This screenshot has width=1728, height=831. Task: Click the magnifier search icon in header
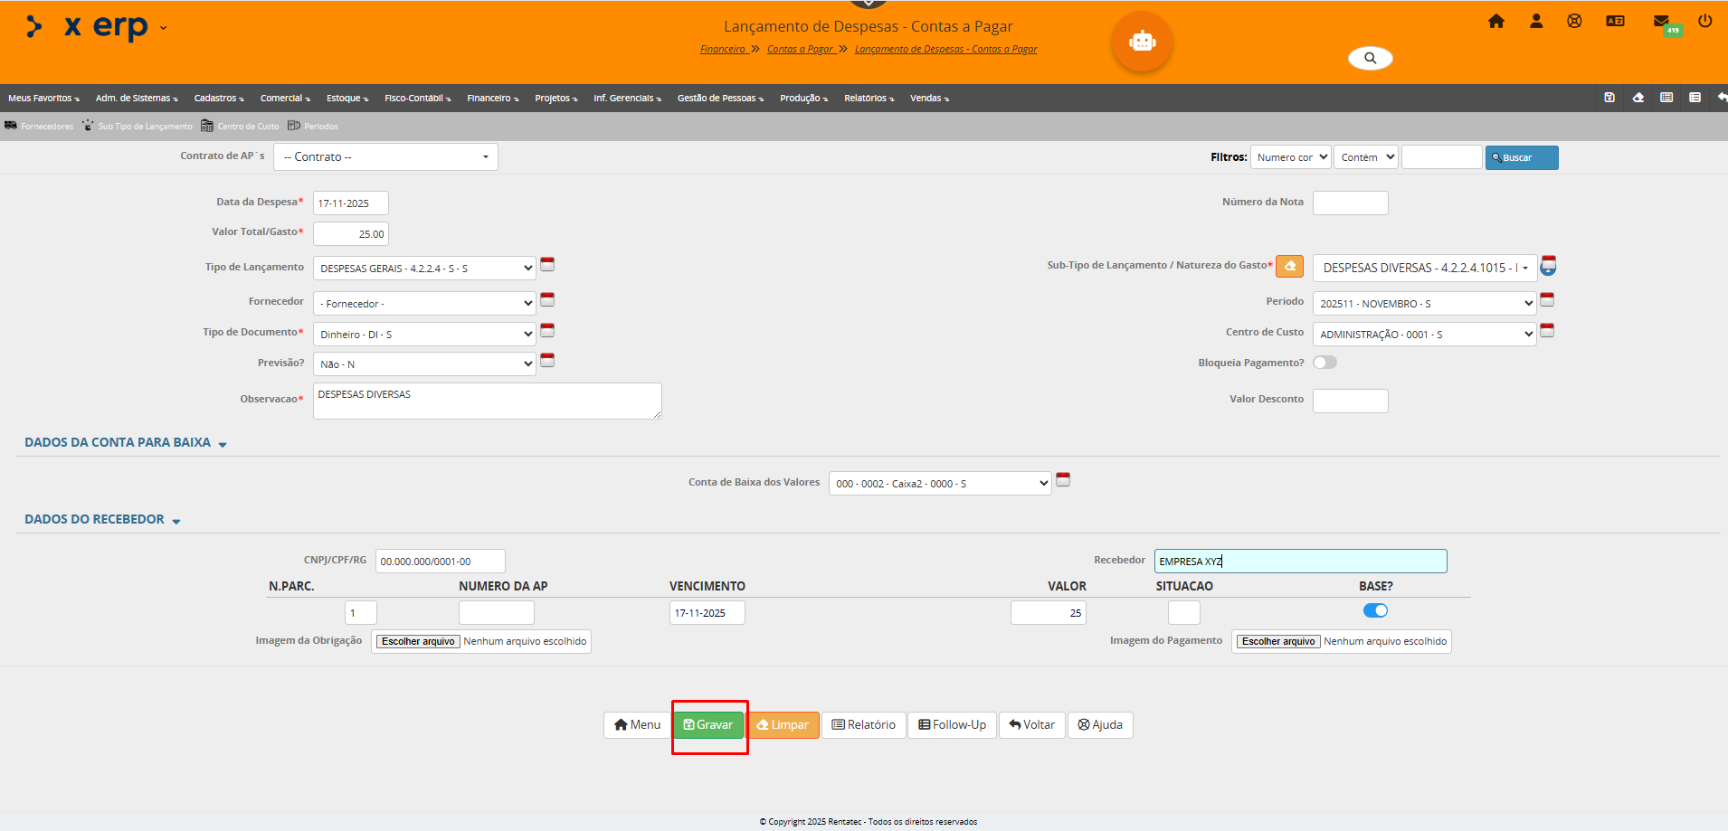(1371, 58)
